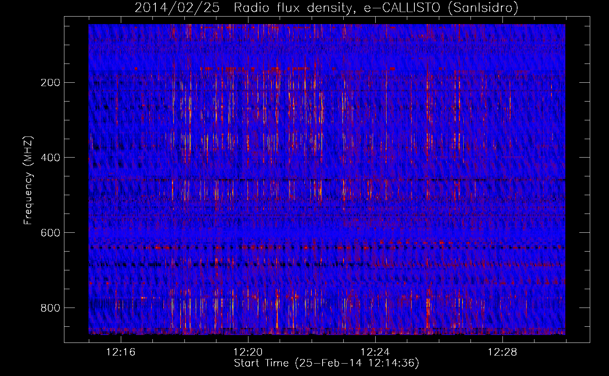
Task: Select the 400 frequency axis label
Action: pos(50,158)
